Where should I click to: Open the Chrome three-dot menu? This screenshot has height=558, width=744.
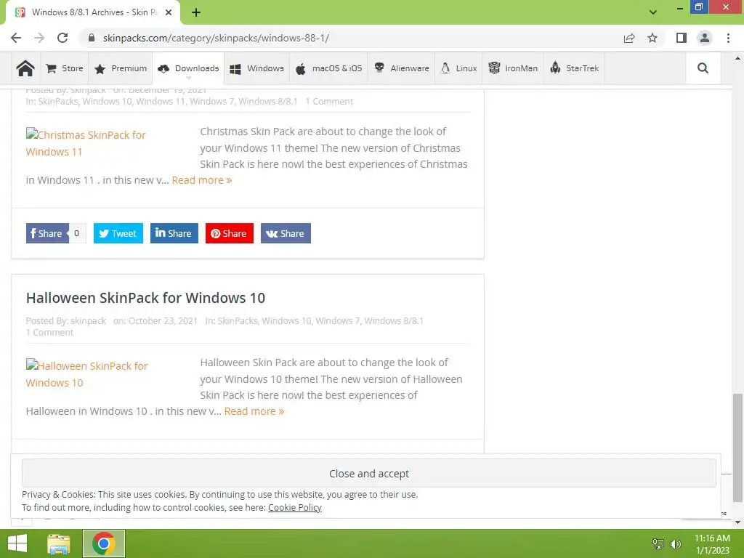728,38
